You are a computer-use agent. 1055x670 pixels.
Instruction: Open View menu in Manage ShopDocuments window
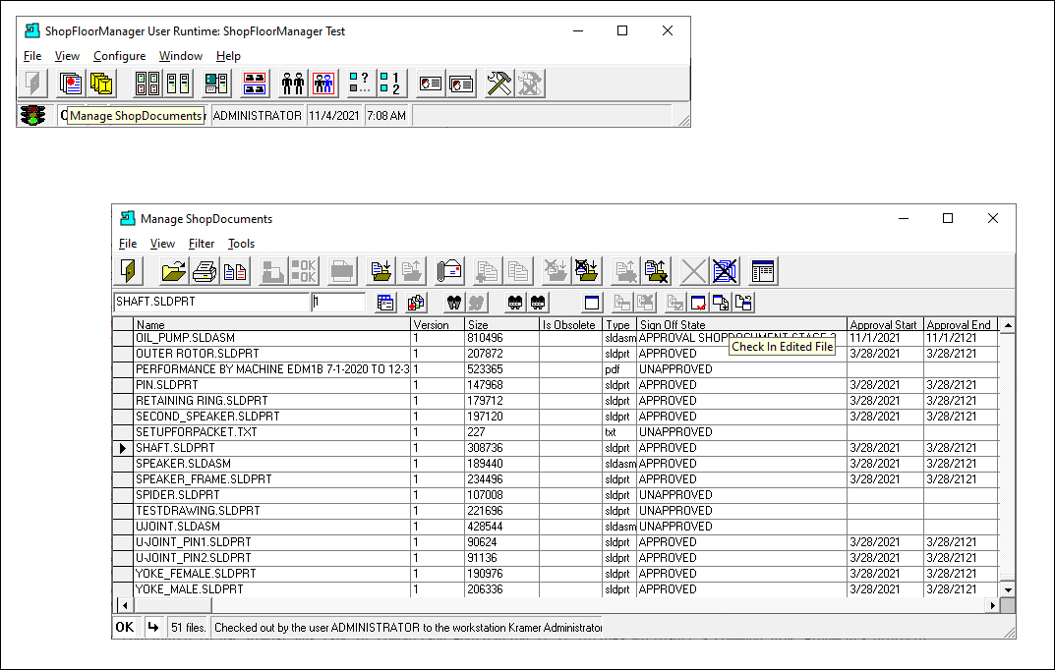tap(162, 244)
